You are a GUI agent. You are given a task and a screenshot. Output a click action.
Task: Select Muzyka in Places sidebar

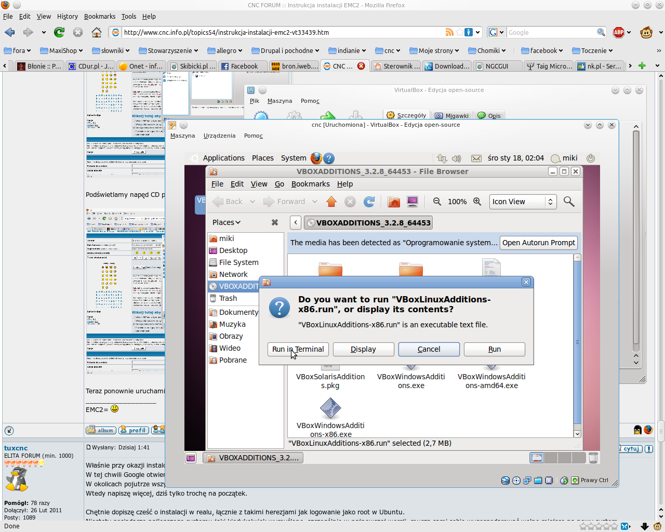(x=232, y=324)
